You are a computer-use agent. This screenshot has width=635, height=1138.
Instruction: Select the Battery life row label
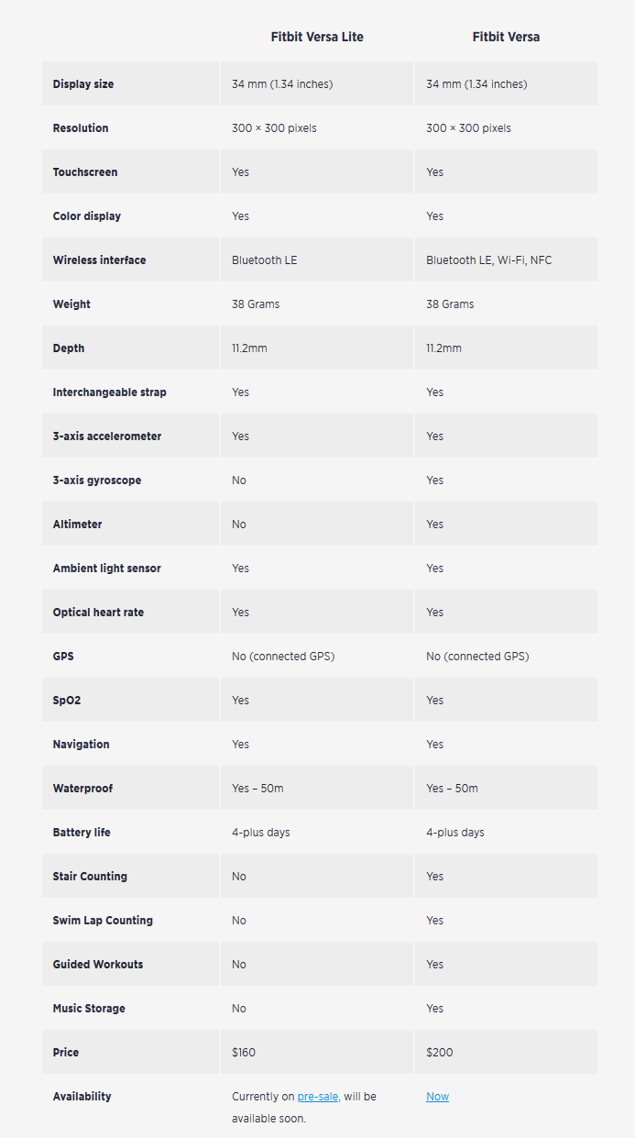tap(82, 833)
